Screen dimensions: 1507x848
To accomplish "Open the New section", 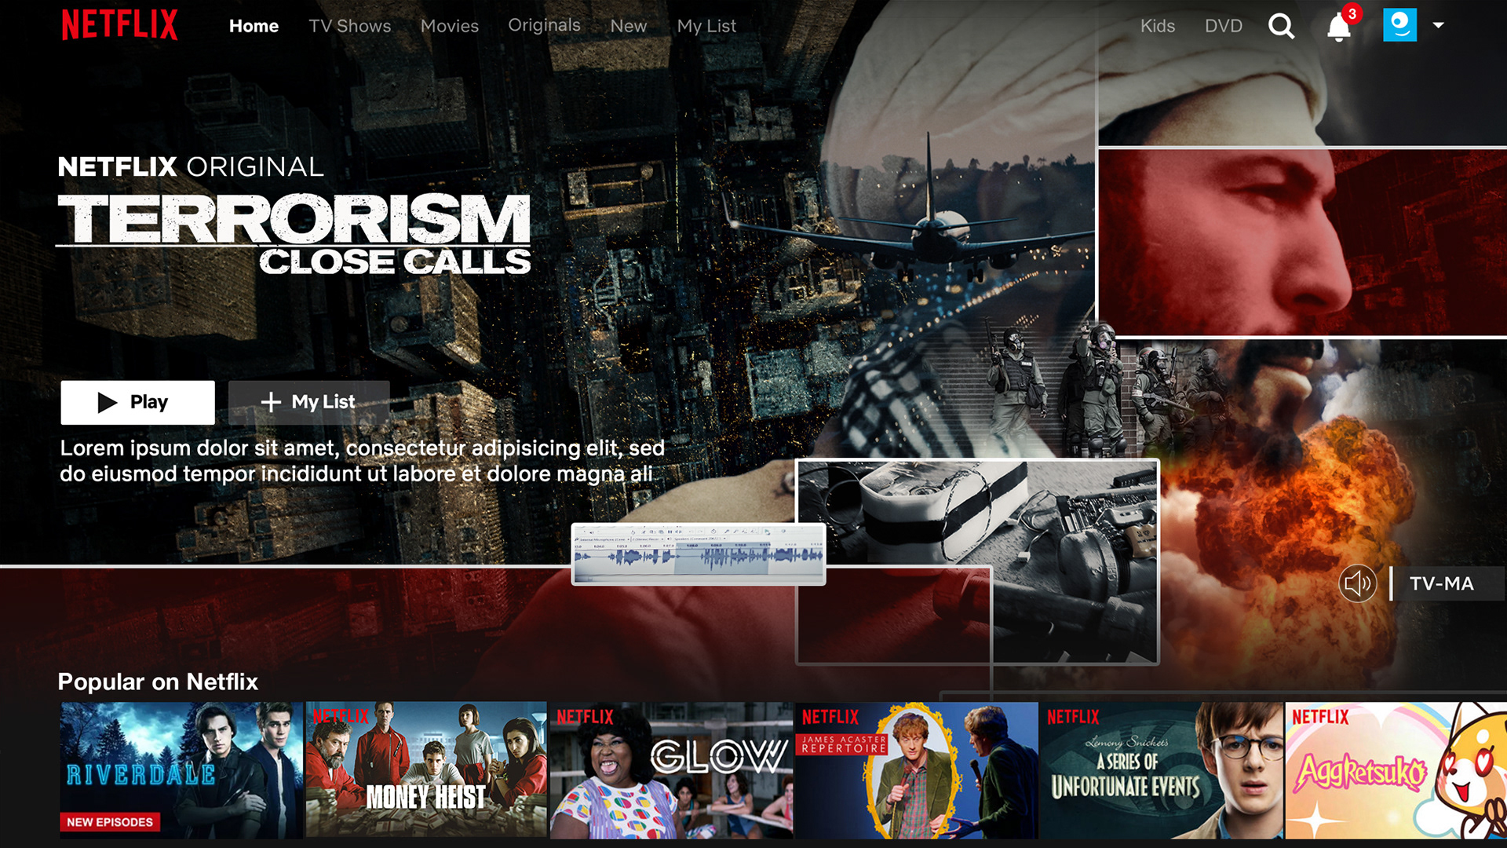I will coord(629,26).
